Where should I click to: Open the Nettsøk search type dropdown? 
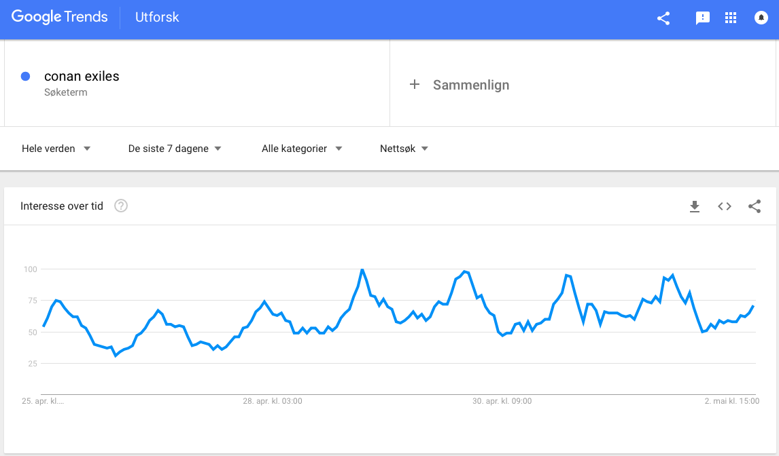[404, 149]
